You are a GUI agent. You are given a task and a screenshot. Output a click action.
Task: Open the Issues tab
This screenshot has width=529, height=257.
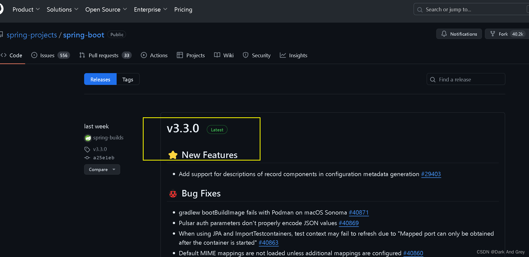pyautogui.click(x=50, y=55)
